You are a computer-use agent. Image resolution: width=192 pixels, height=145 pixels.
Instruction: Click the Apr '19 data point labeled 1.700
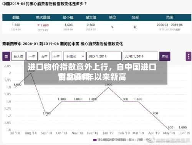click(x=154, y=116)
